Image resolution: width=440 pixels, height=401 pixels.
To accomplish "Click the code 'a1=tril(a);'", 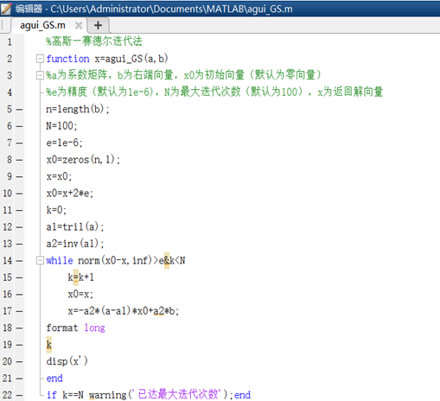I will tap(75, 226).
